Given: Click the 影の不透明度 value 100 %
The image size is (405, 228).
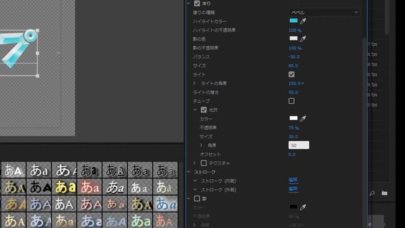Looking at the screenshot, I should coord(295,48).
